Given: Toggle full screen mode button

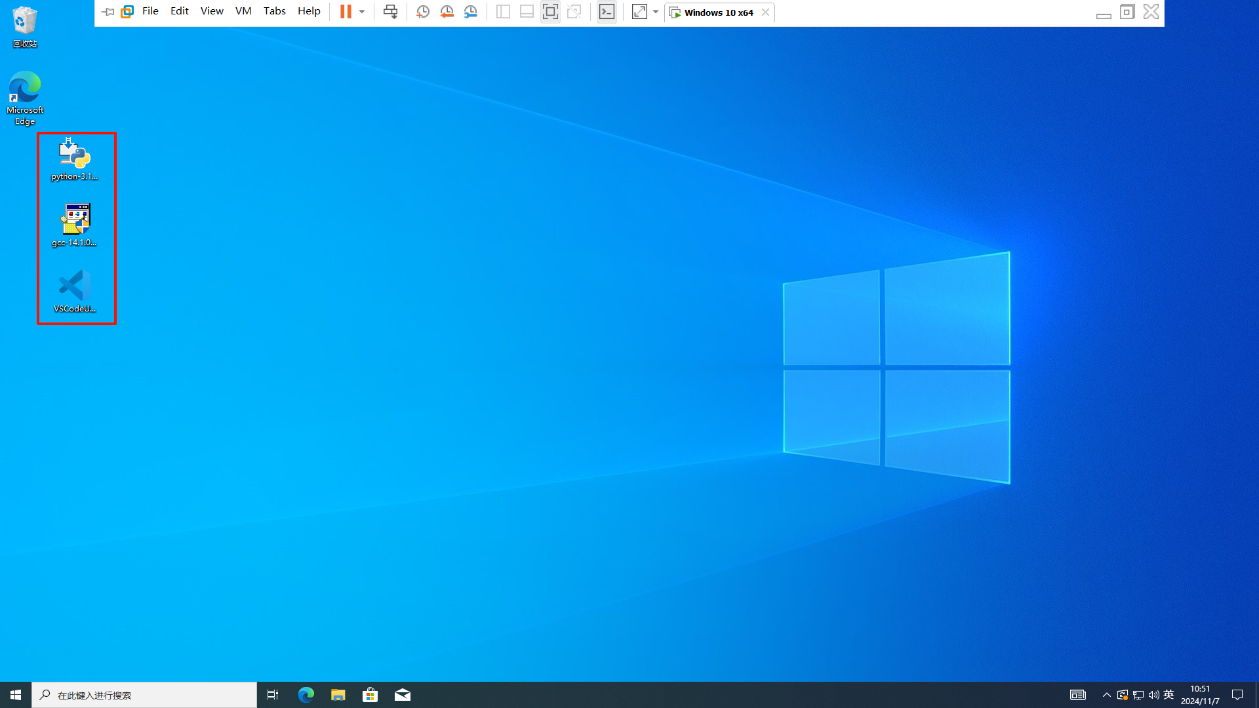Looking at the screenshot, I should 550,12.
